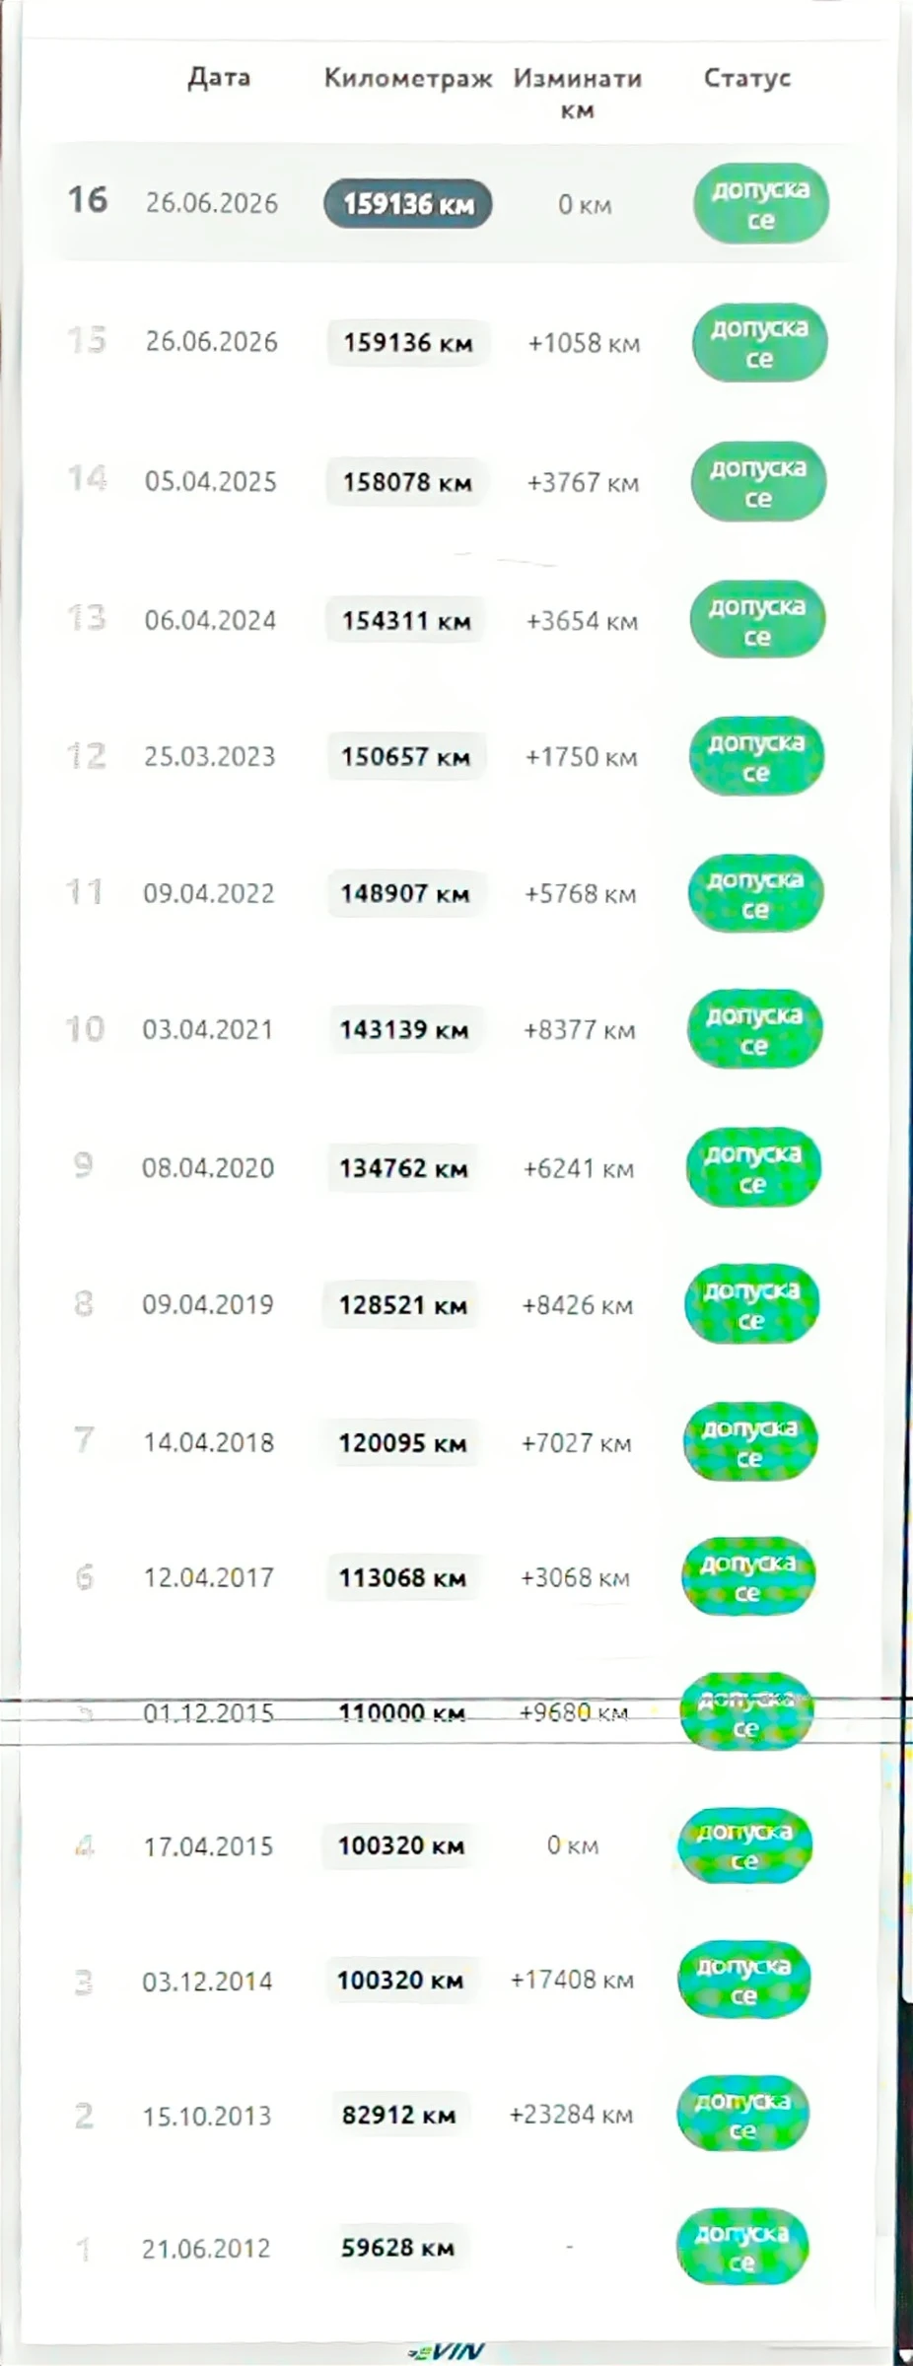
Task: Open the 14.04.2018 inspection date
Action: (208, 1443)
